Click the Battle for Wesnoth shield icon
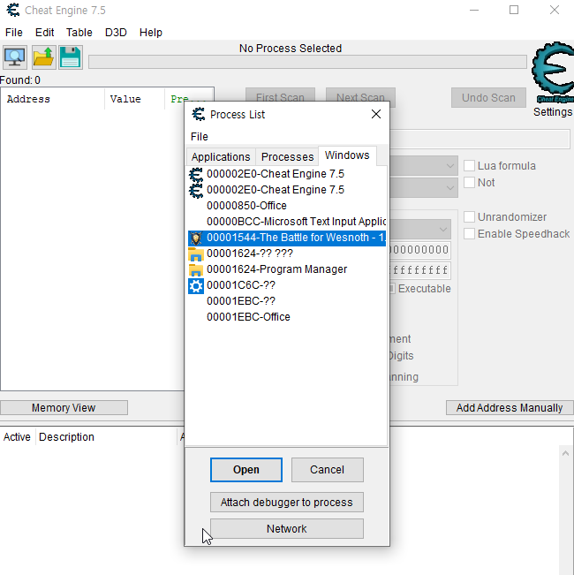The height and width of the screenshot is (575, 574). (196, 238)
